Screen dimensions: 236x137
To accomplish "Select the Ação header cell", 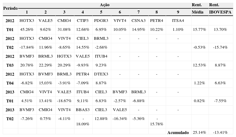I will click(104, 5).
